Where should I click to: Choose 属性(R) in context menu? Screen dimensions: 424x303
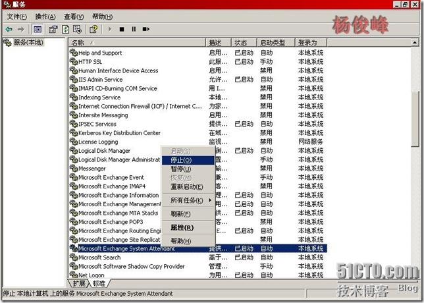click(188, 227)
